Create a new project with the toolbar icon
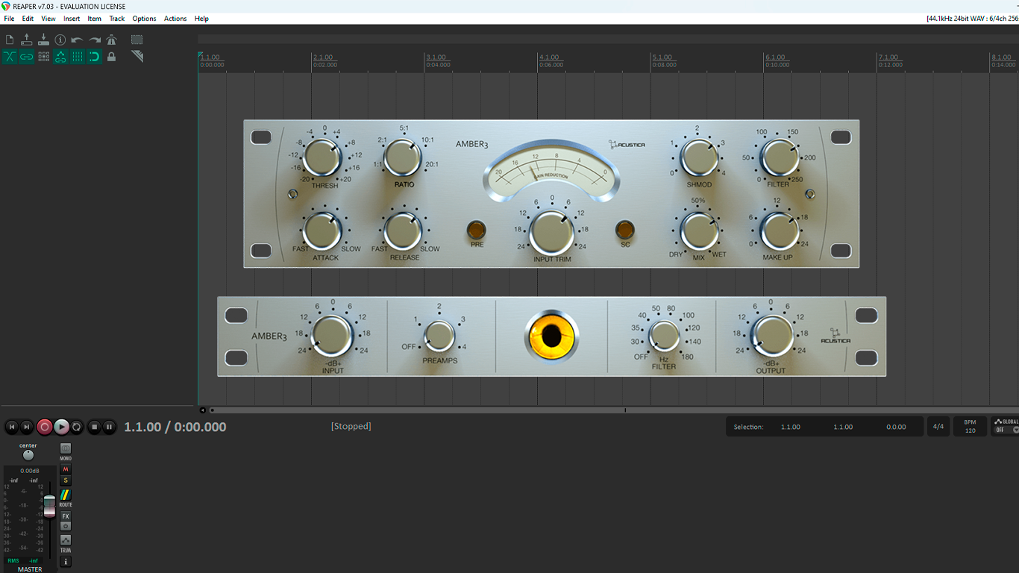Screen dimensions: 1019x573 pos(10,40)
